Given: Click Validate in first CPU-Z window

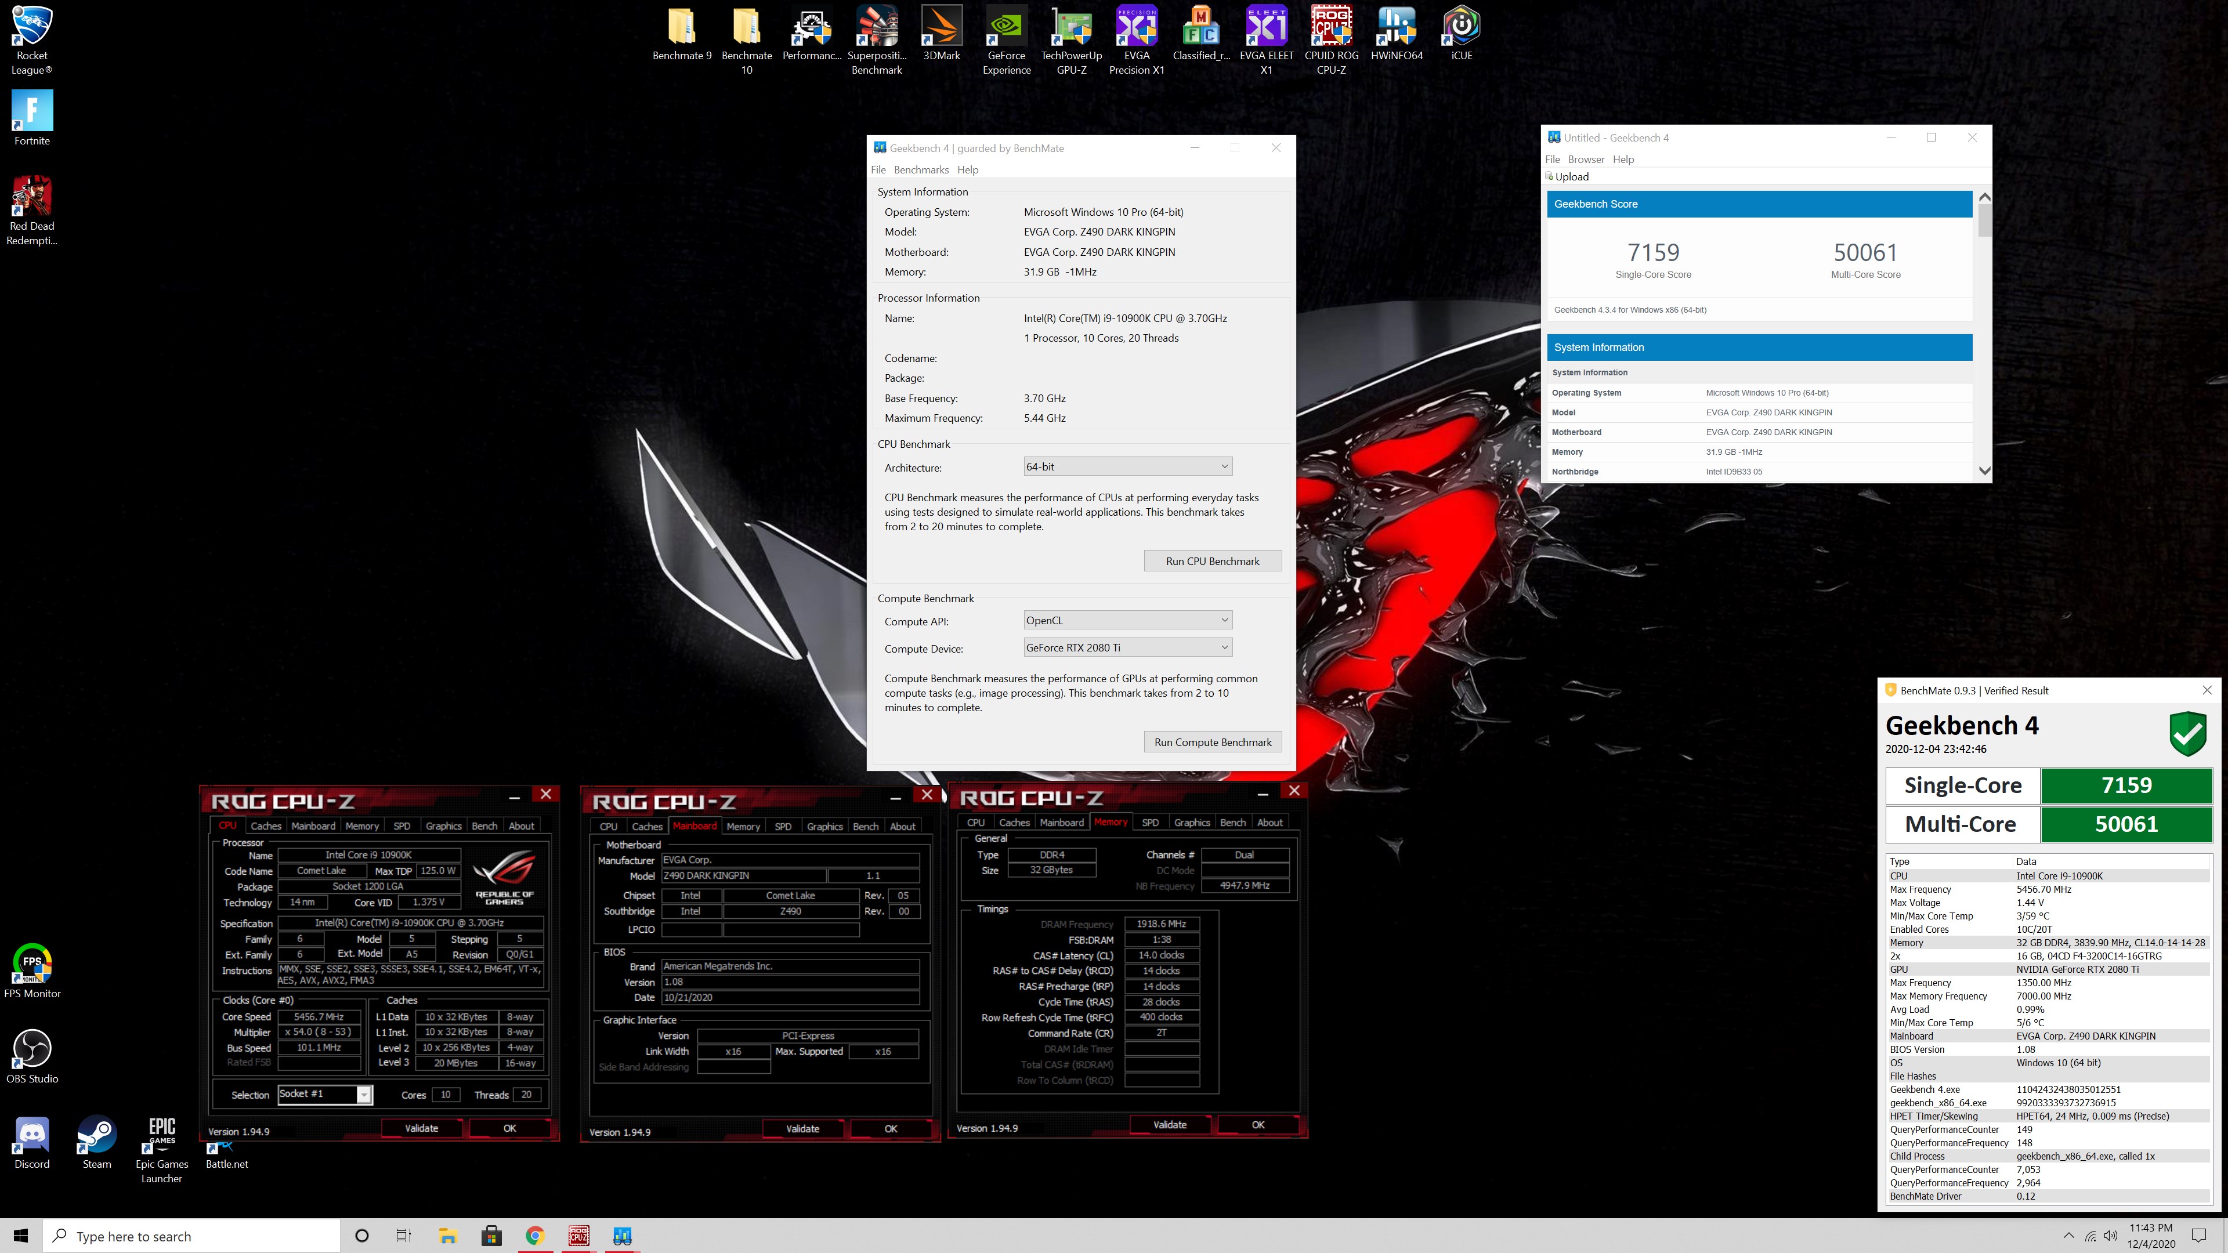Looking at the screenshot, I should [x=421, y=1129].
